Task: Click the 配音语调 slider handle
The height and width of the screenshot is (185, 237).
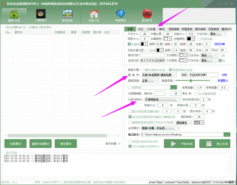Action: pos(191,81)
